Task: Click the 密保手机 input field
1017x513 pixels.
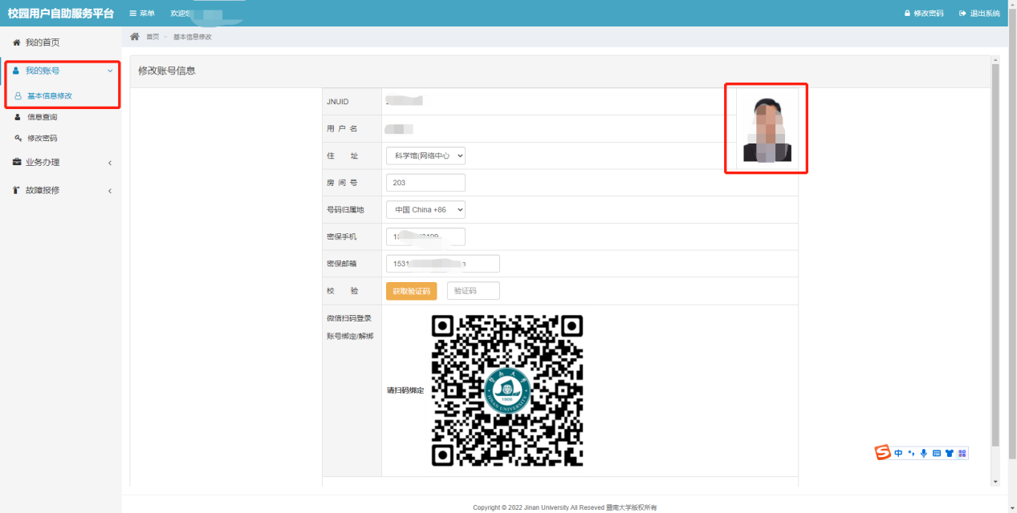Action: (425, 236)
